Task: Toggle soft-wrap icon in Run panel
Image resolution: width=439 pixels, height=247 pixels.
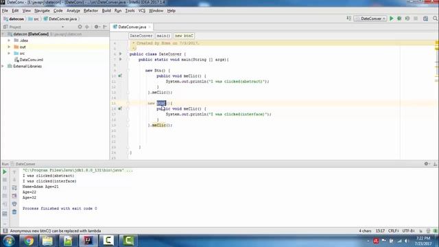Action: (14, 188)
